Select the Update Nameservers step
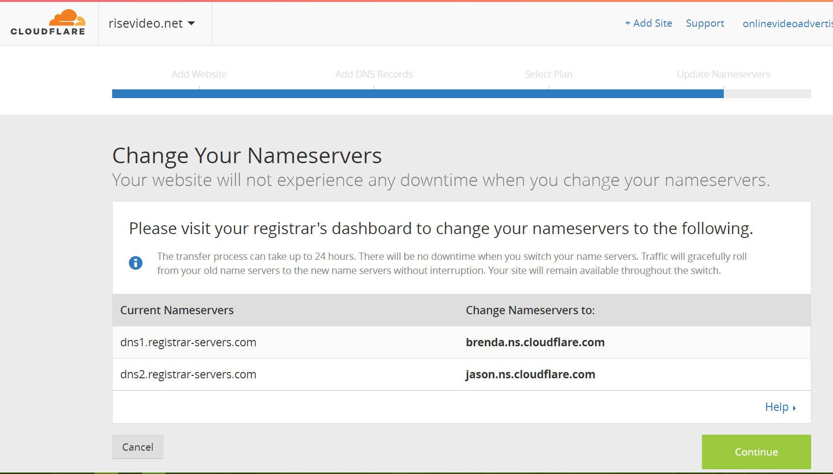This screenshot has height=474, width=833. pos(723,74)
